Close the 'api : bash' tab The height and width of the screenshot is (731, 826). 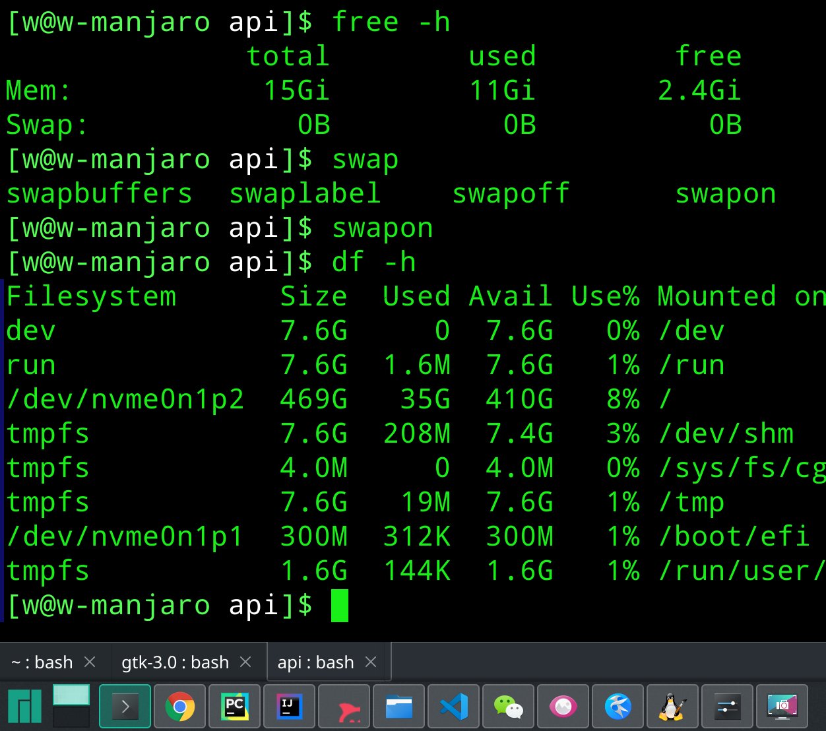[x=371, y=662]
